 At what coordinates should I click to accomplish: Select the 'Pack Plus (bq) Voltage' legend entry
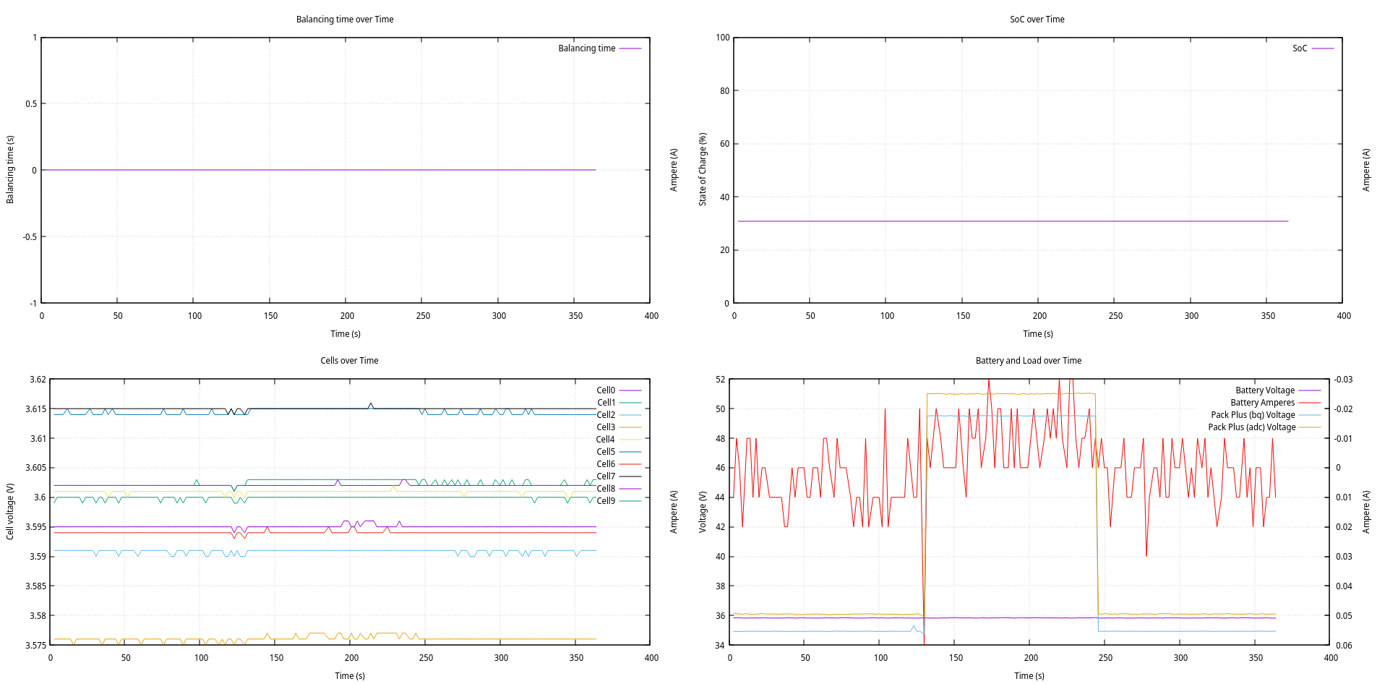(1265, 415)
